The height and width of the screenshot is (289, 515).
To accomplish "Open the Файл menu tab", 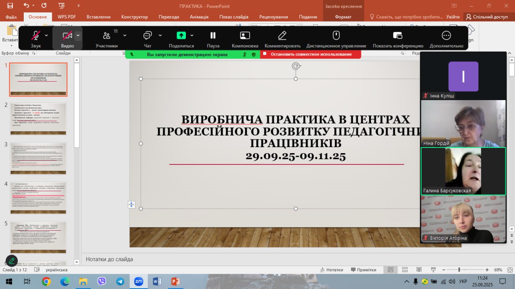I will tap(11, 17).
